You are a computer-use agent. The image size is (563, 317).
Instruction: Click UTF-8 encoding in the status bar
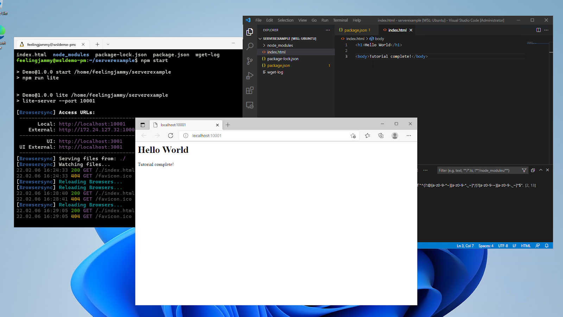tap(503, 245)
